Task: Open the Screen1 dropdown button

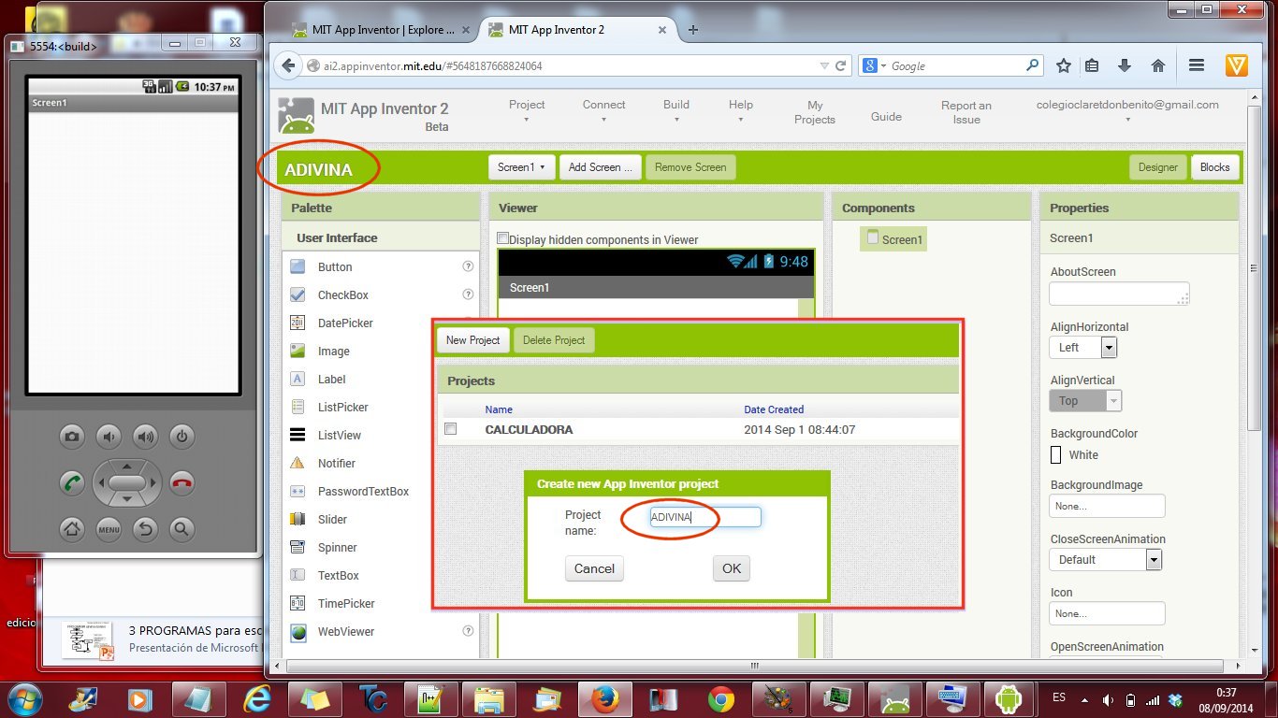Action: tap(522, 167)
